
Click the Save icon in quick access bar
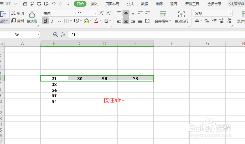[25, 3]
